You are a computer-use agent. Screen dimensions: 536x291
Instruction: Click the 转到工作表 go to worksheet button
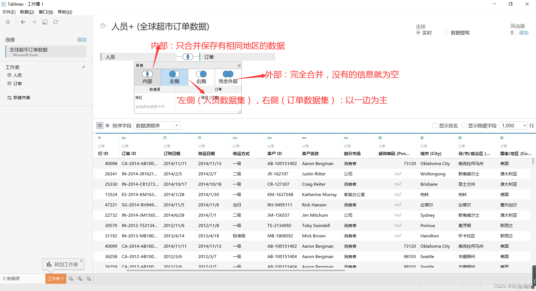pyautogui.click(x=63, y=264)
